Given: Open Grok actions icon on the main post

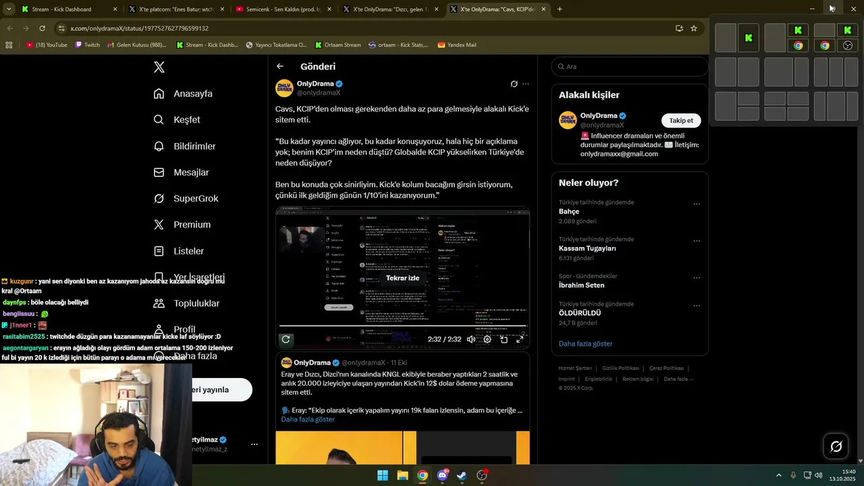Looking at the screenshot, I should [x=514, y=84].
